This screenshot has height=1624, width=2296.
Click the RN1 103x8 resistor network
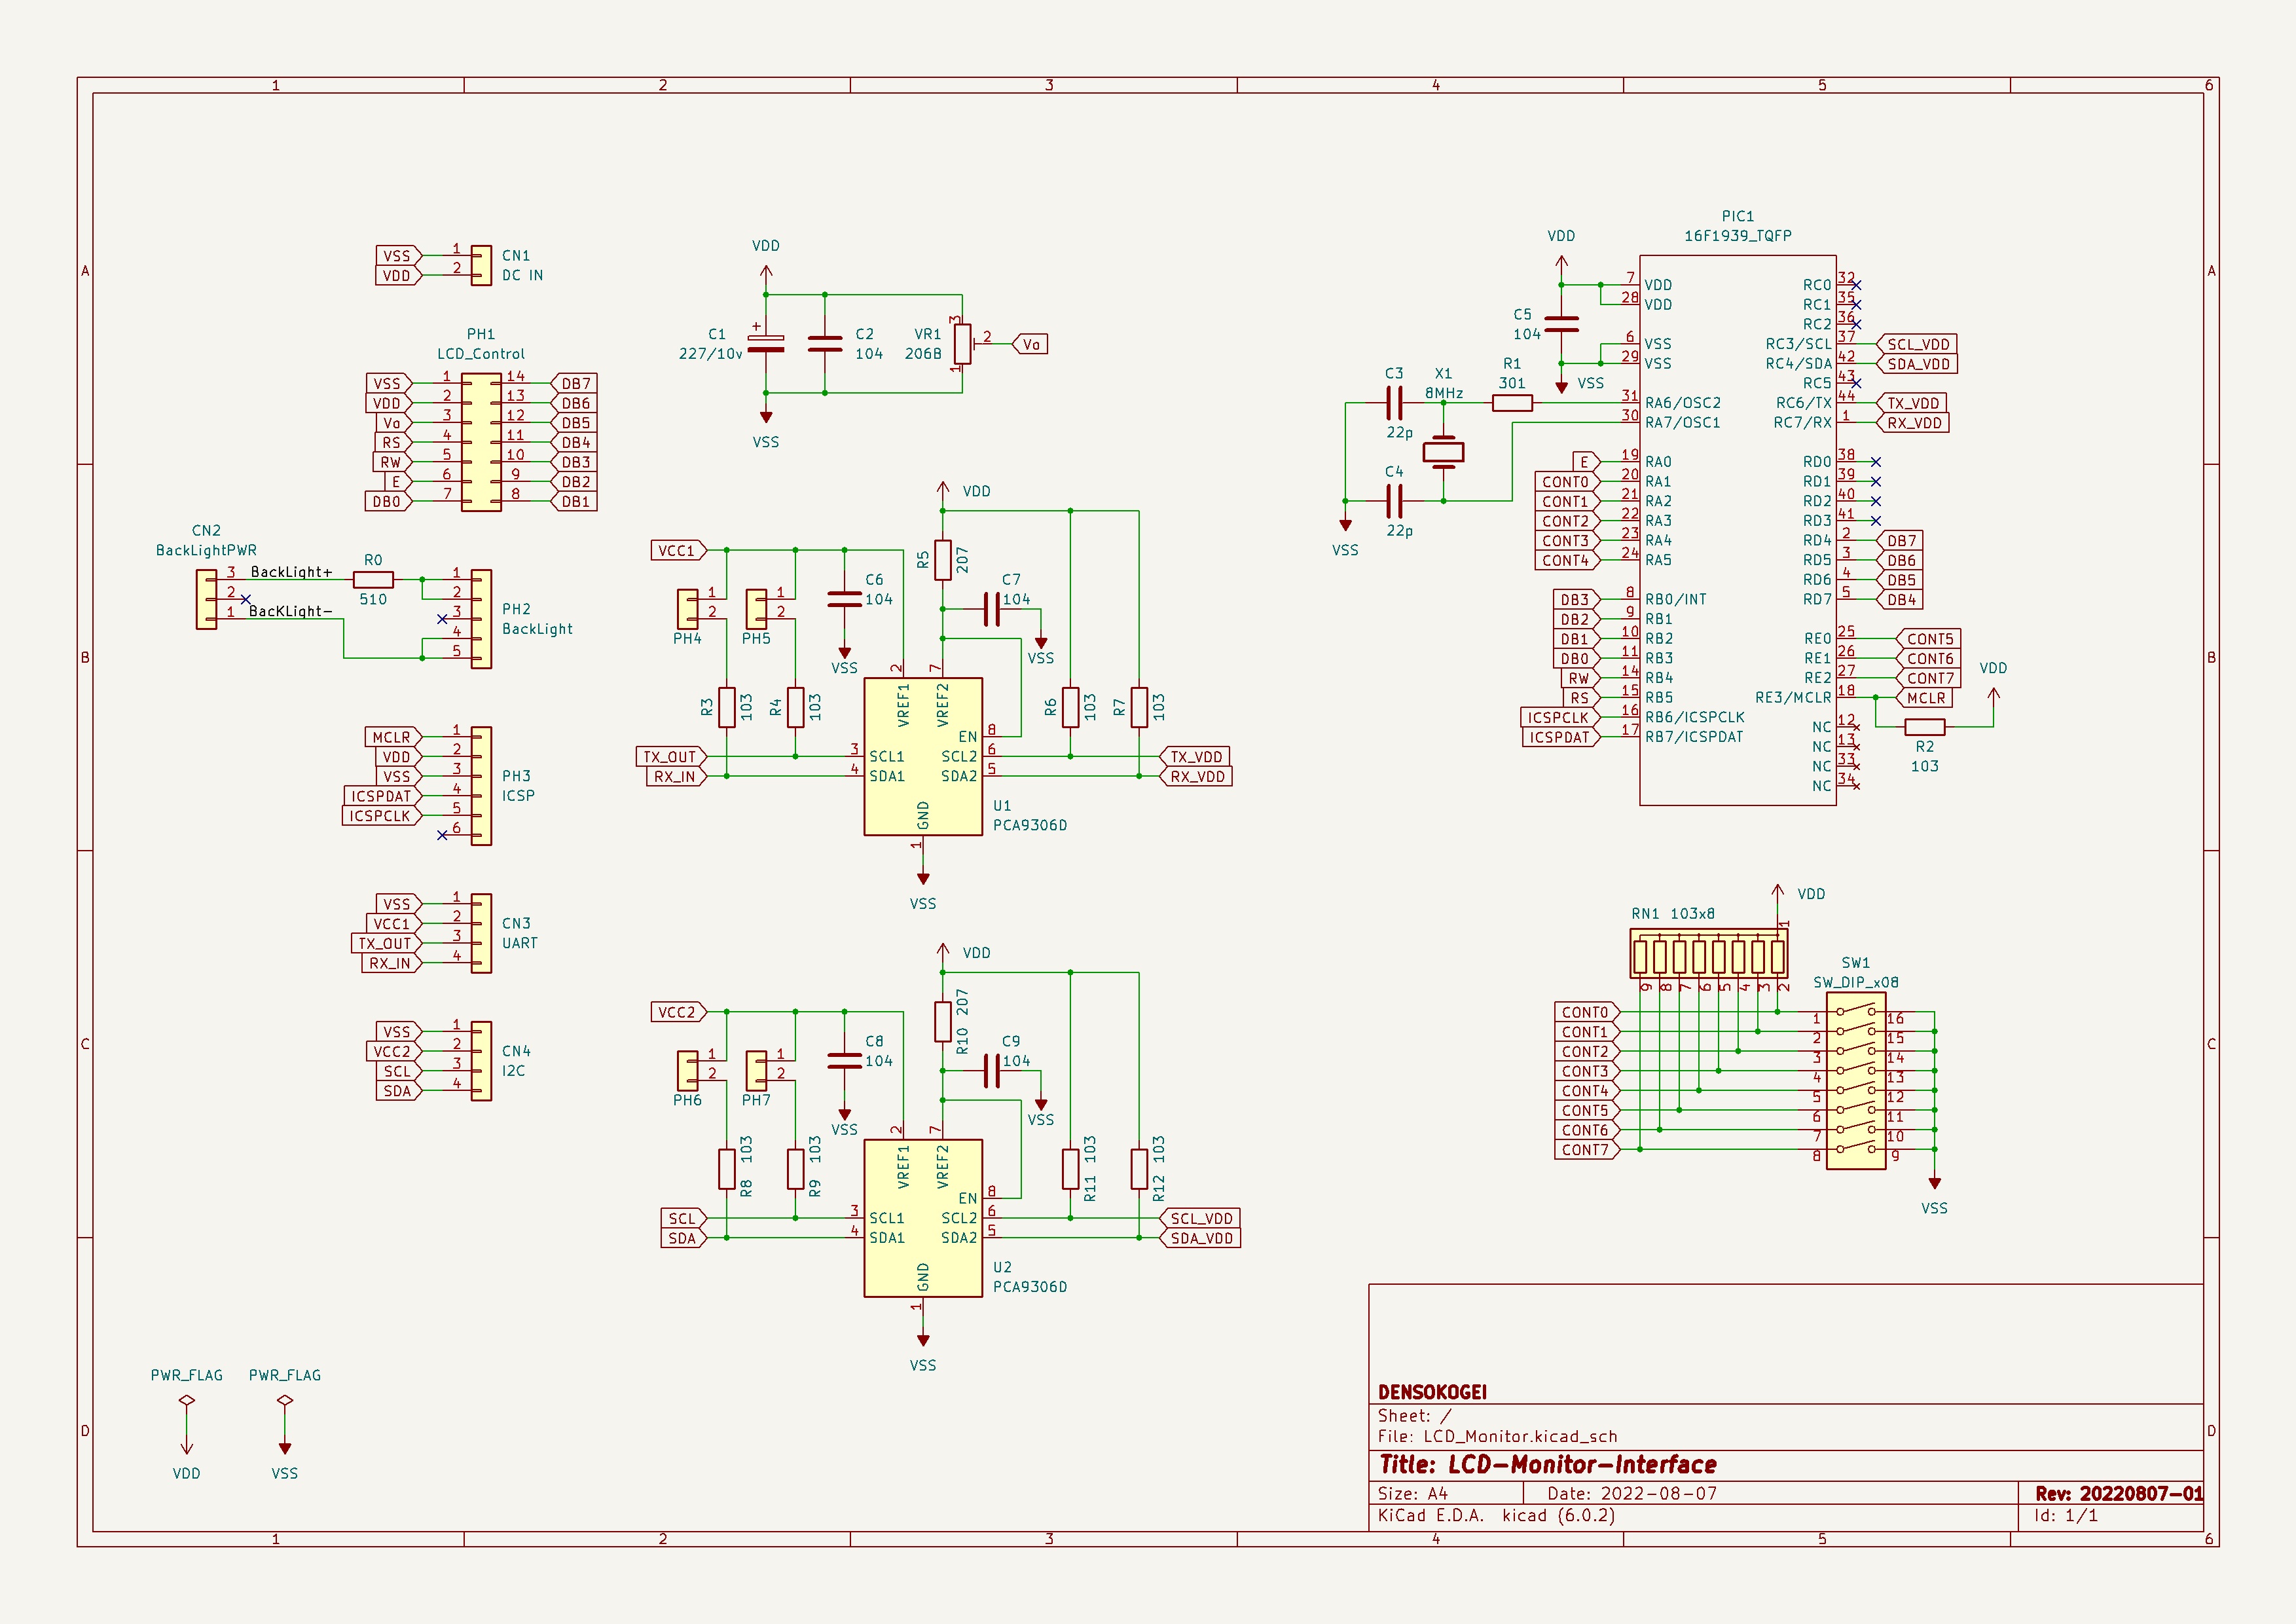1709,955
